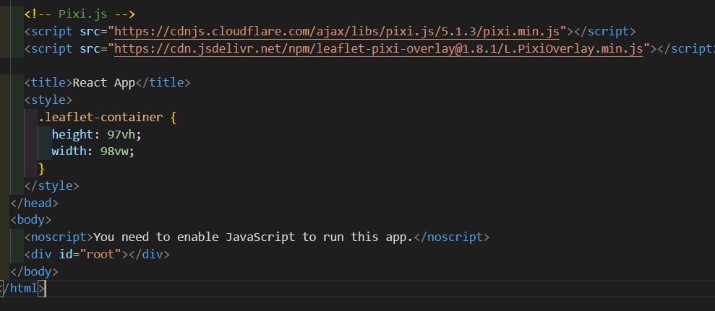Click the closing brace of the CSS rule

pyautogui.click(x=41, y=169)
